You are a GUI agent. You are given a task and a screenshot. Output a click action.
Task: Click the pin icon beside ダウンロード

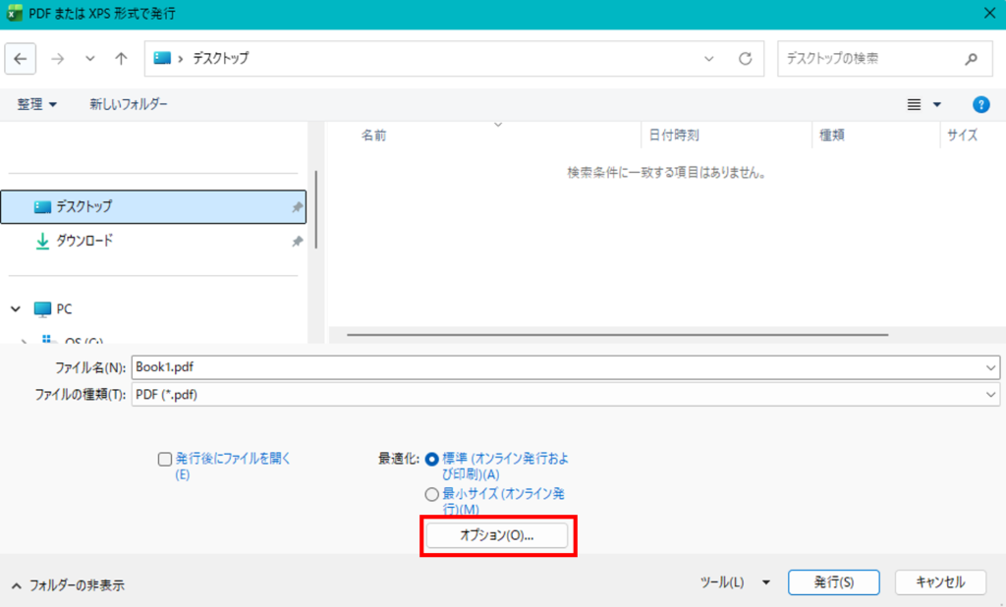point(297,242)
